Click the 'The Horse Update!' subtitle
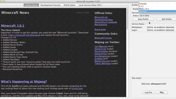 pos(10,30)
